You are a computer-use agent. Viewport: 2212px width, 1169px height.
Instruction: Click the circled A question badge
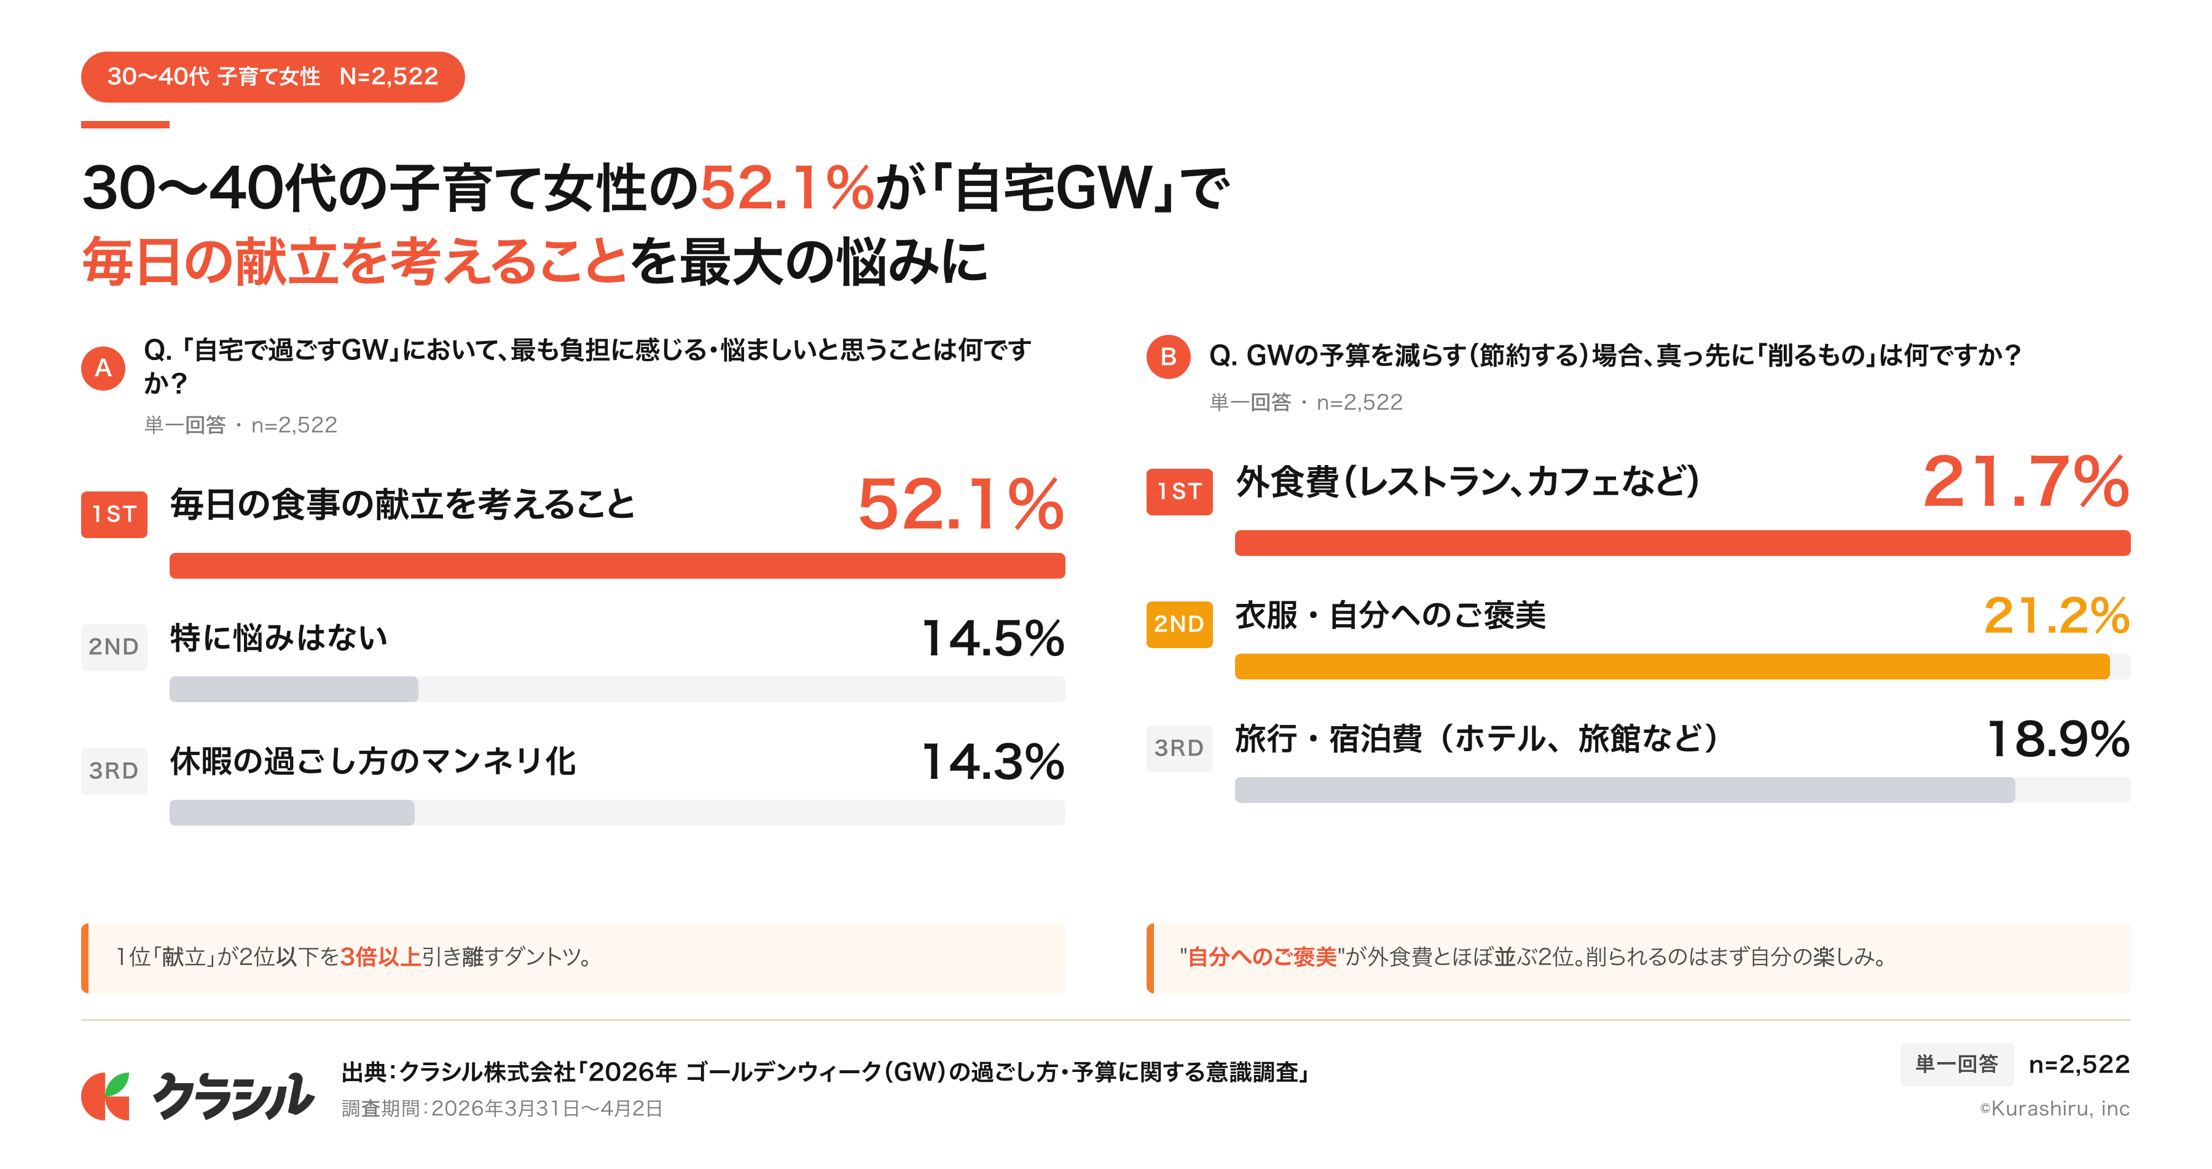pyautogui.click(x=103, y=368)
